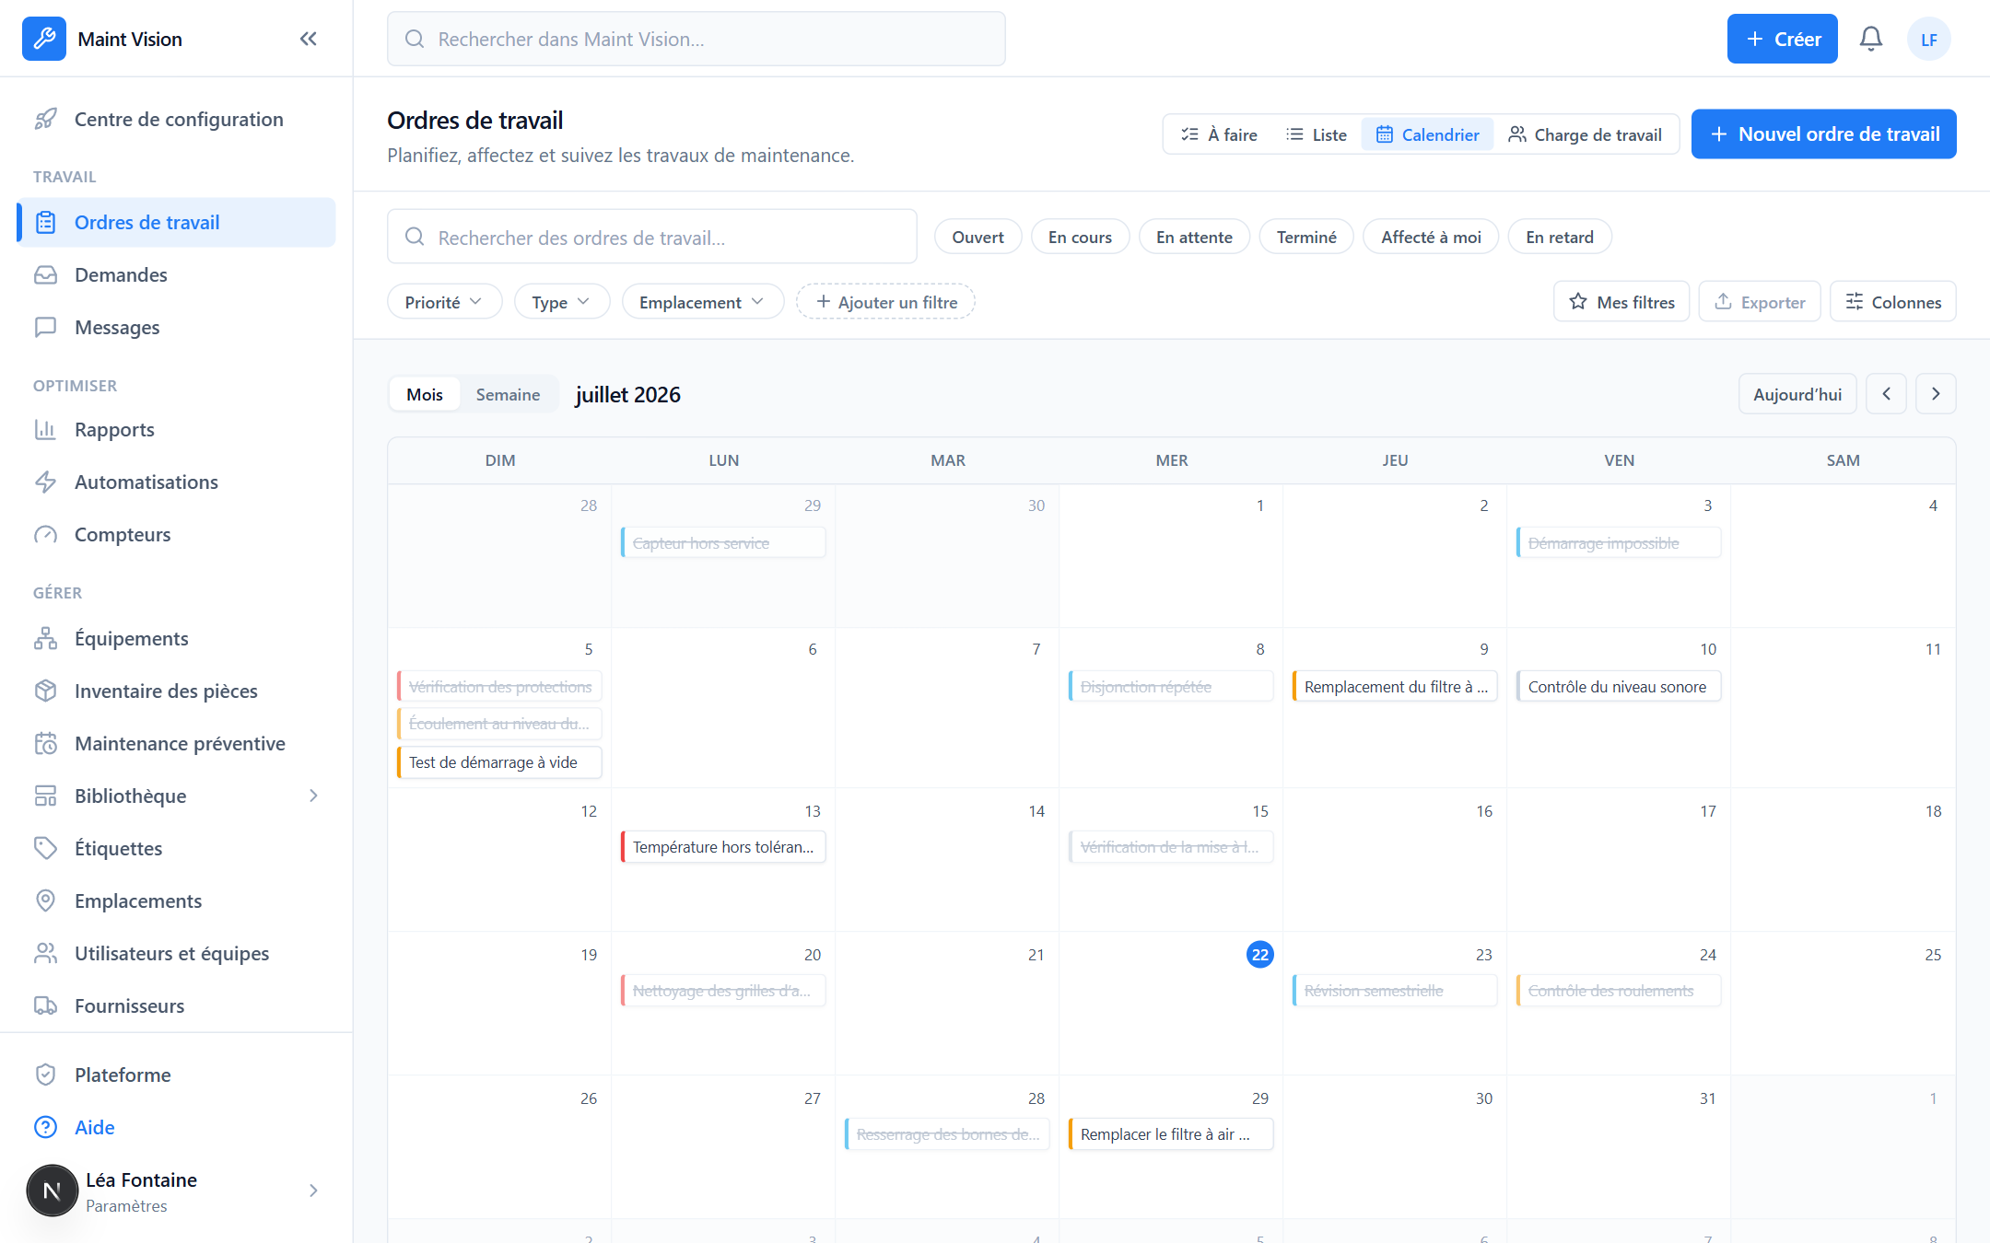Click the Maint Vision wrench logo
Image resolution: width=1990 pixels, height=1243 pixels.
click(44, 39)
